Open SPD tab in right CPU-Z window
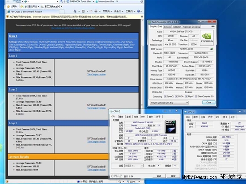Viewport: 246px width, 184px height. pos(217,117)
